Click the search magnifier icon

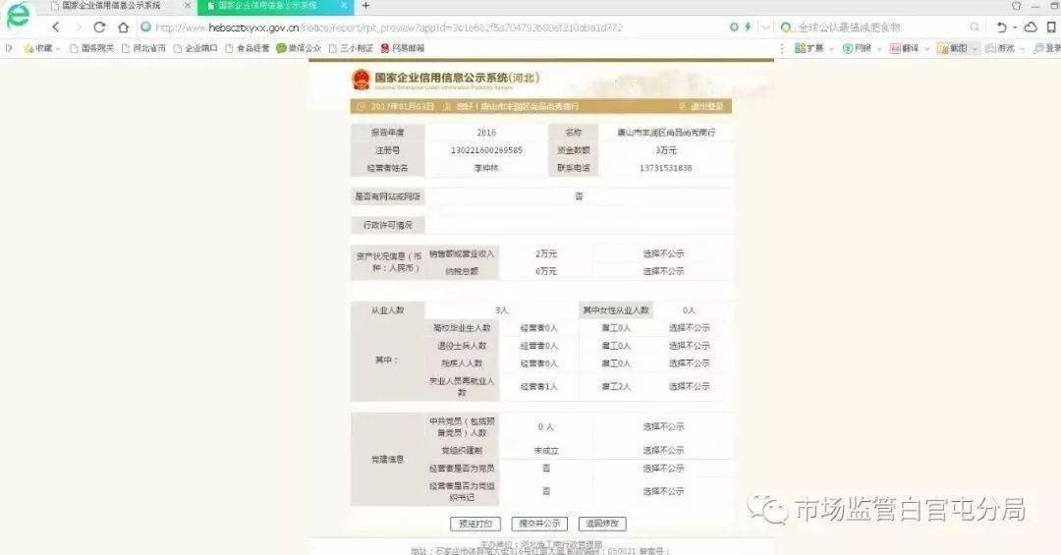click(x=975, y=28)
